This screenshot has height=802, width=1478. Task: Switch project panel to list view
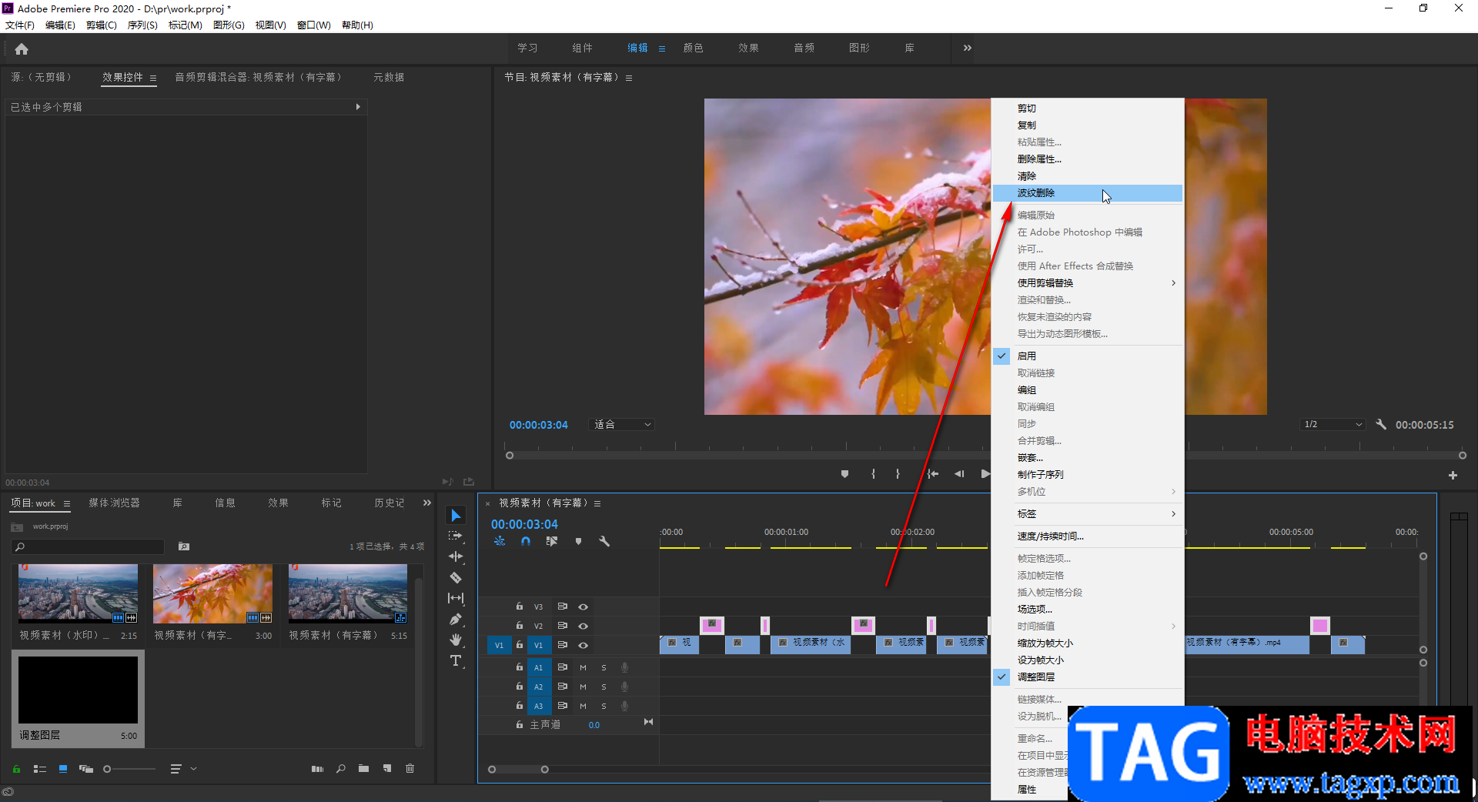coord(40,768)
